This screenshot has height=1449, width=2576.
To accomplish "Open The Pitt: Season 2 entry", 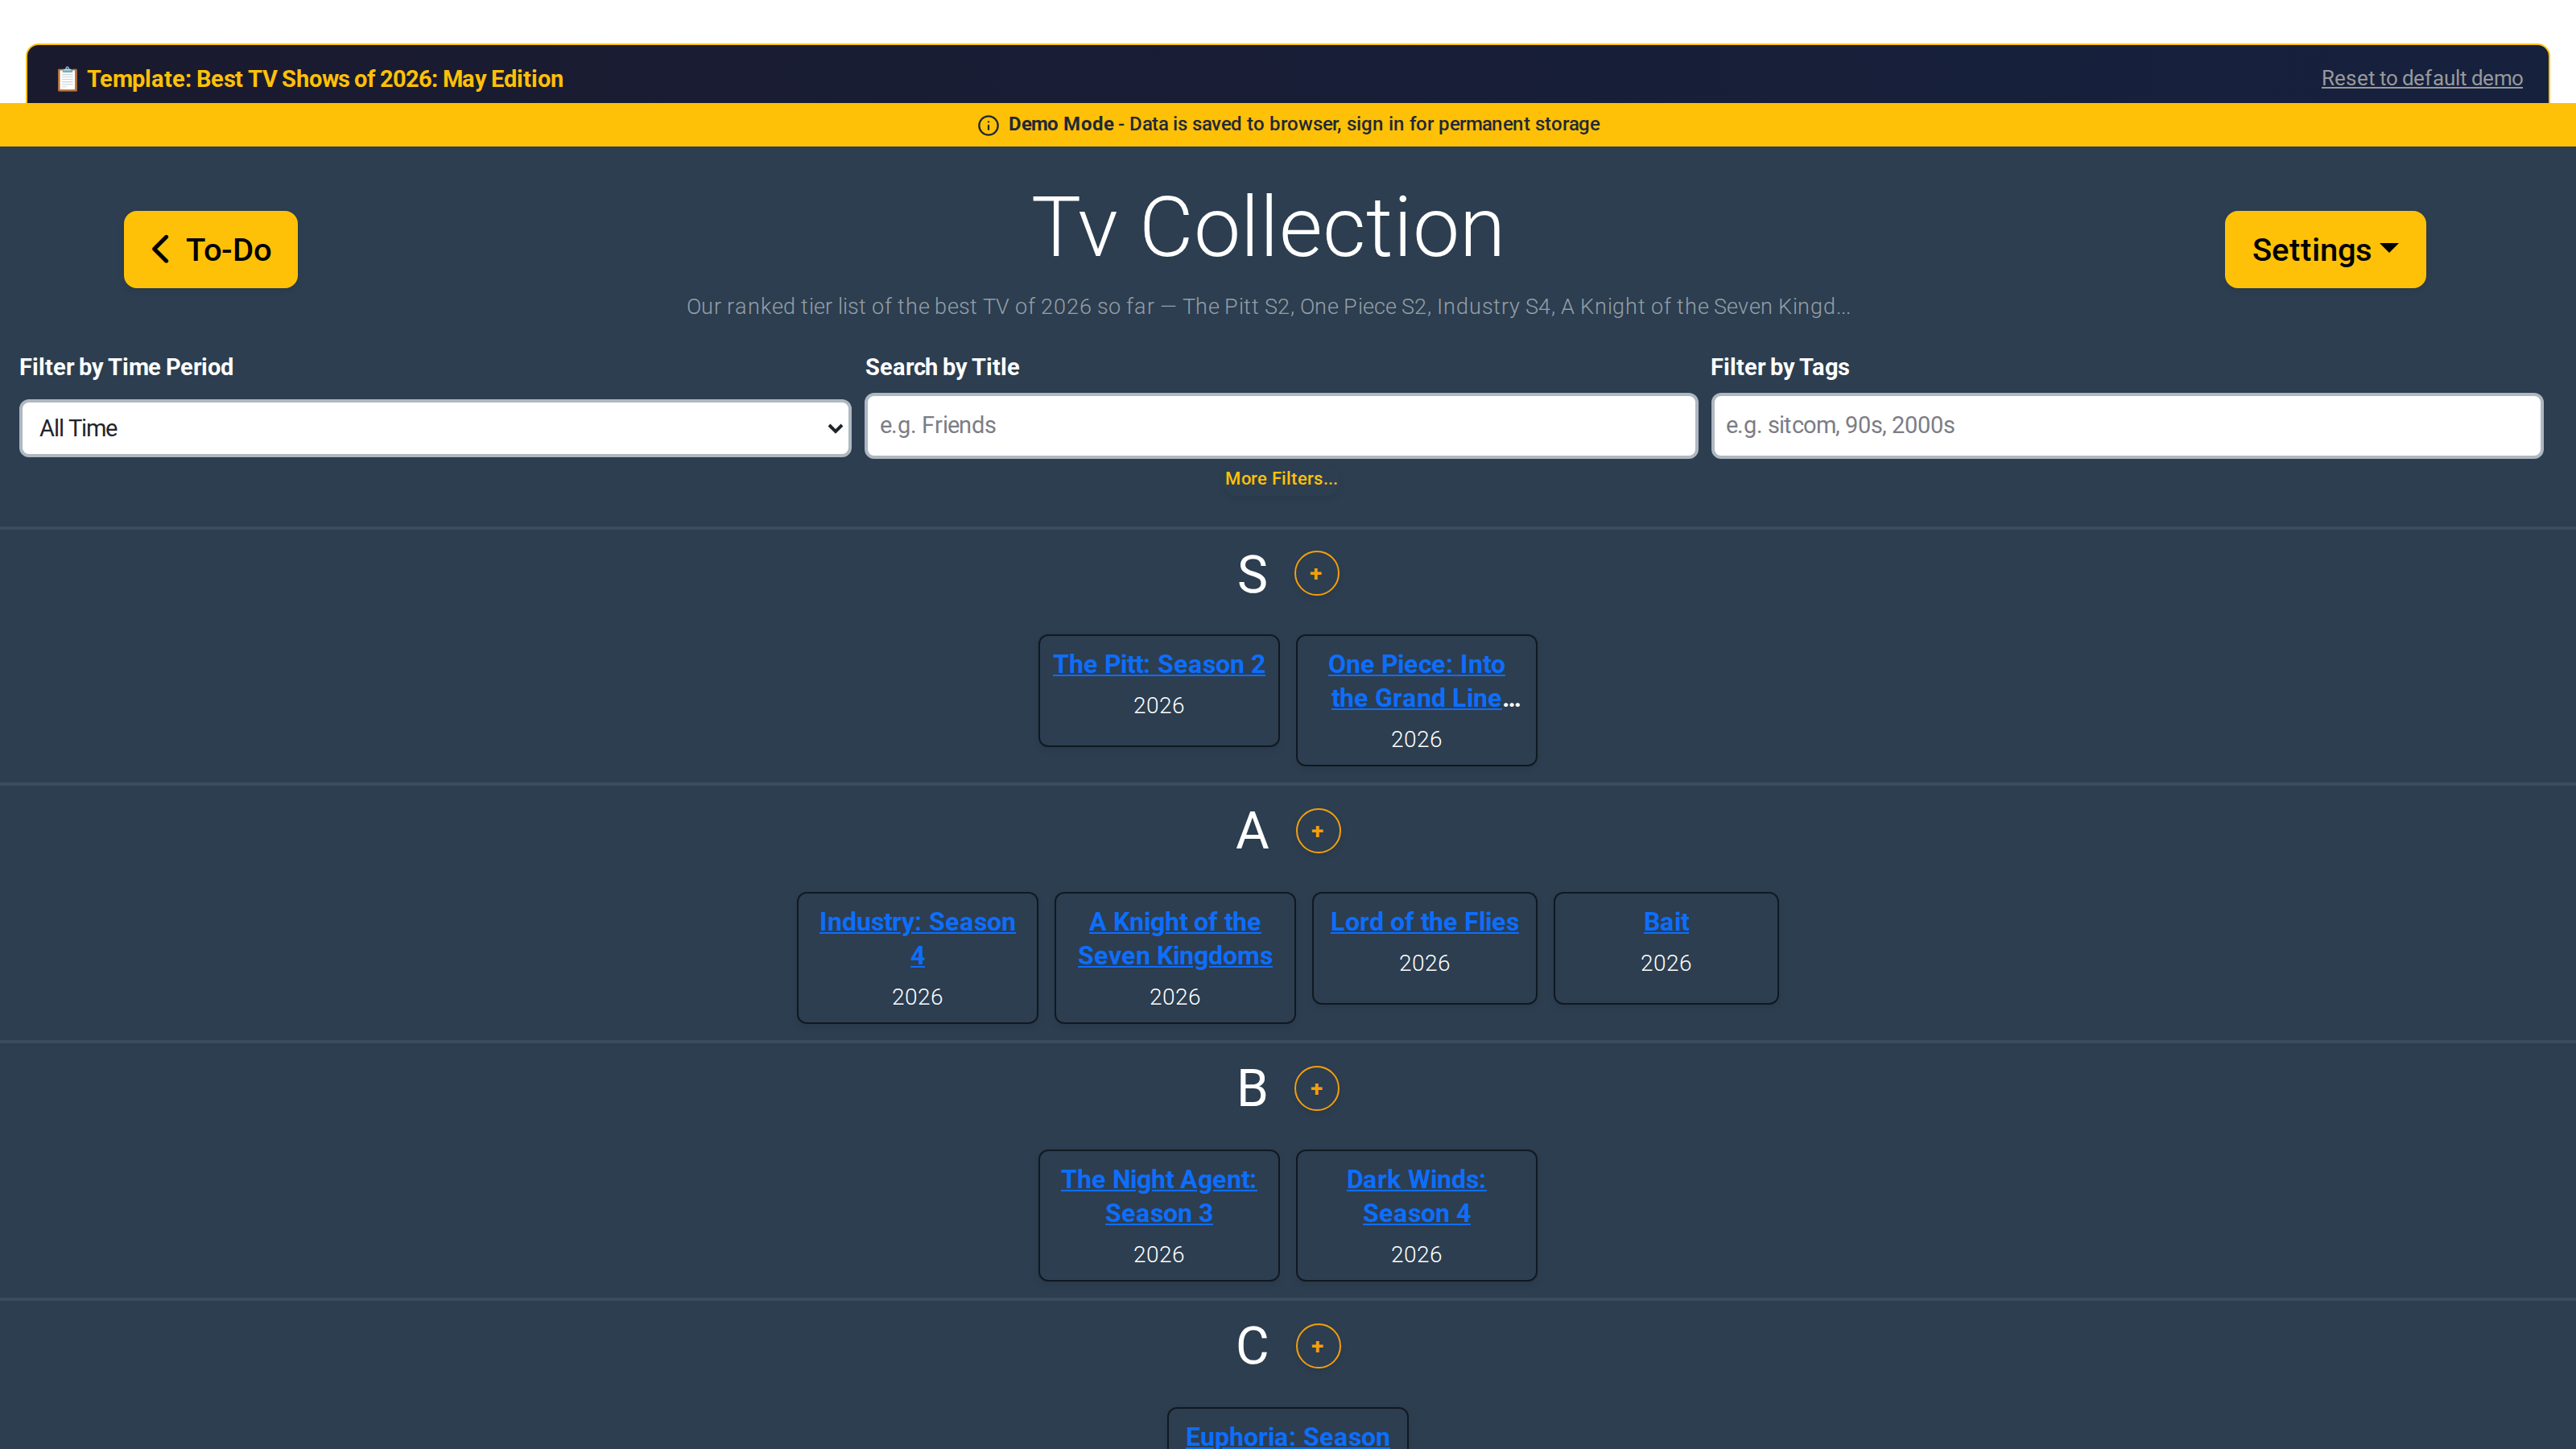I will tap(1158, 664).
